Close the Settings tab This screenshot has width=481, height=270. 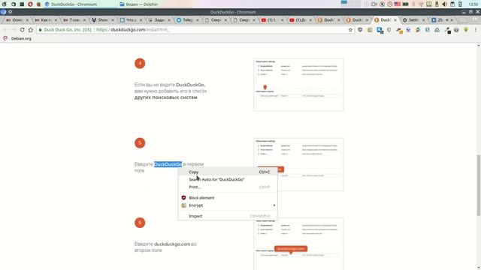tap(423, 20)
